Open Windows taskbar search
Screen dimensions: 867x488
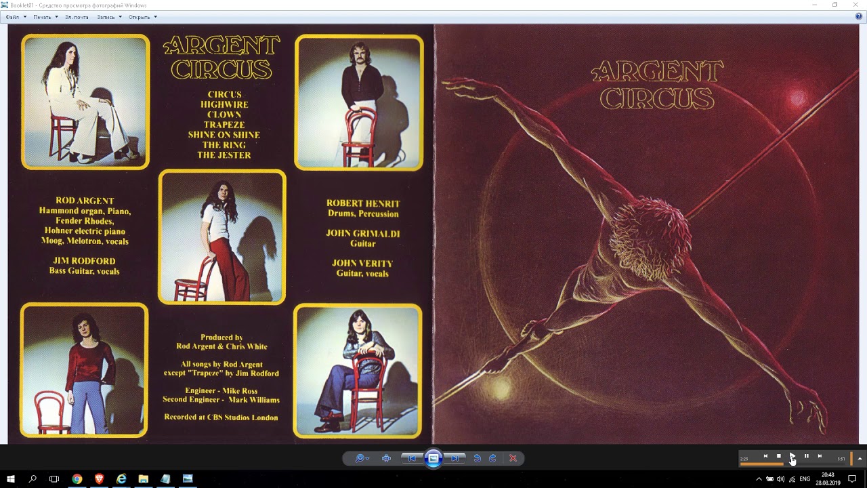coord(33,479)
